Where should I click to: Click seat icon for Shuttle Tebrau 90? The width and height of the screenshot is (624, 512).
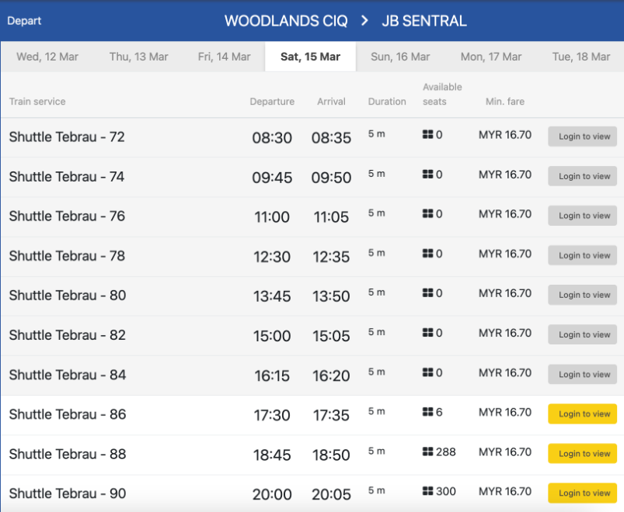427,492
